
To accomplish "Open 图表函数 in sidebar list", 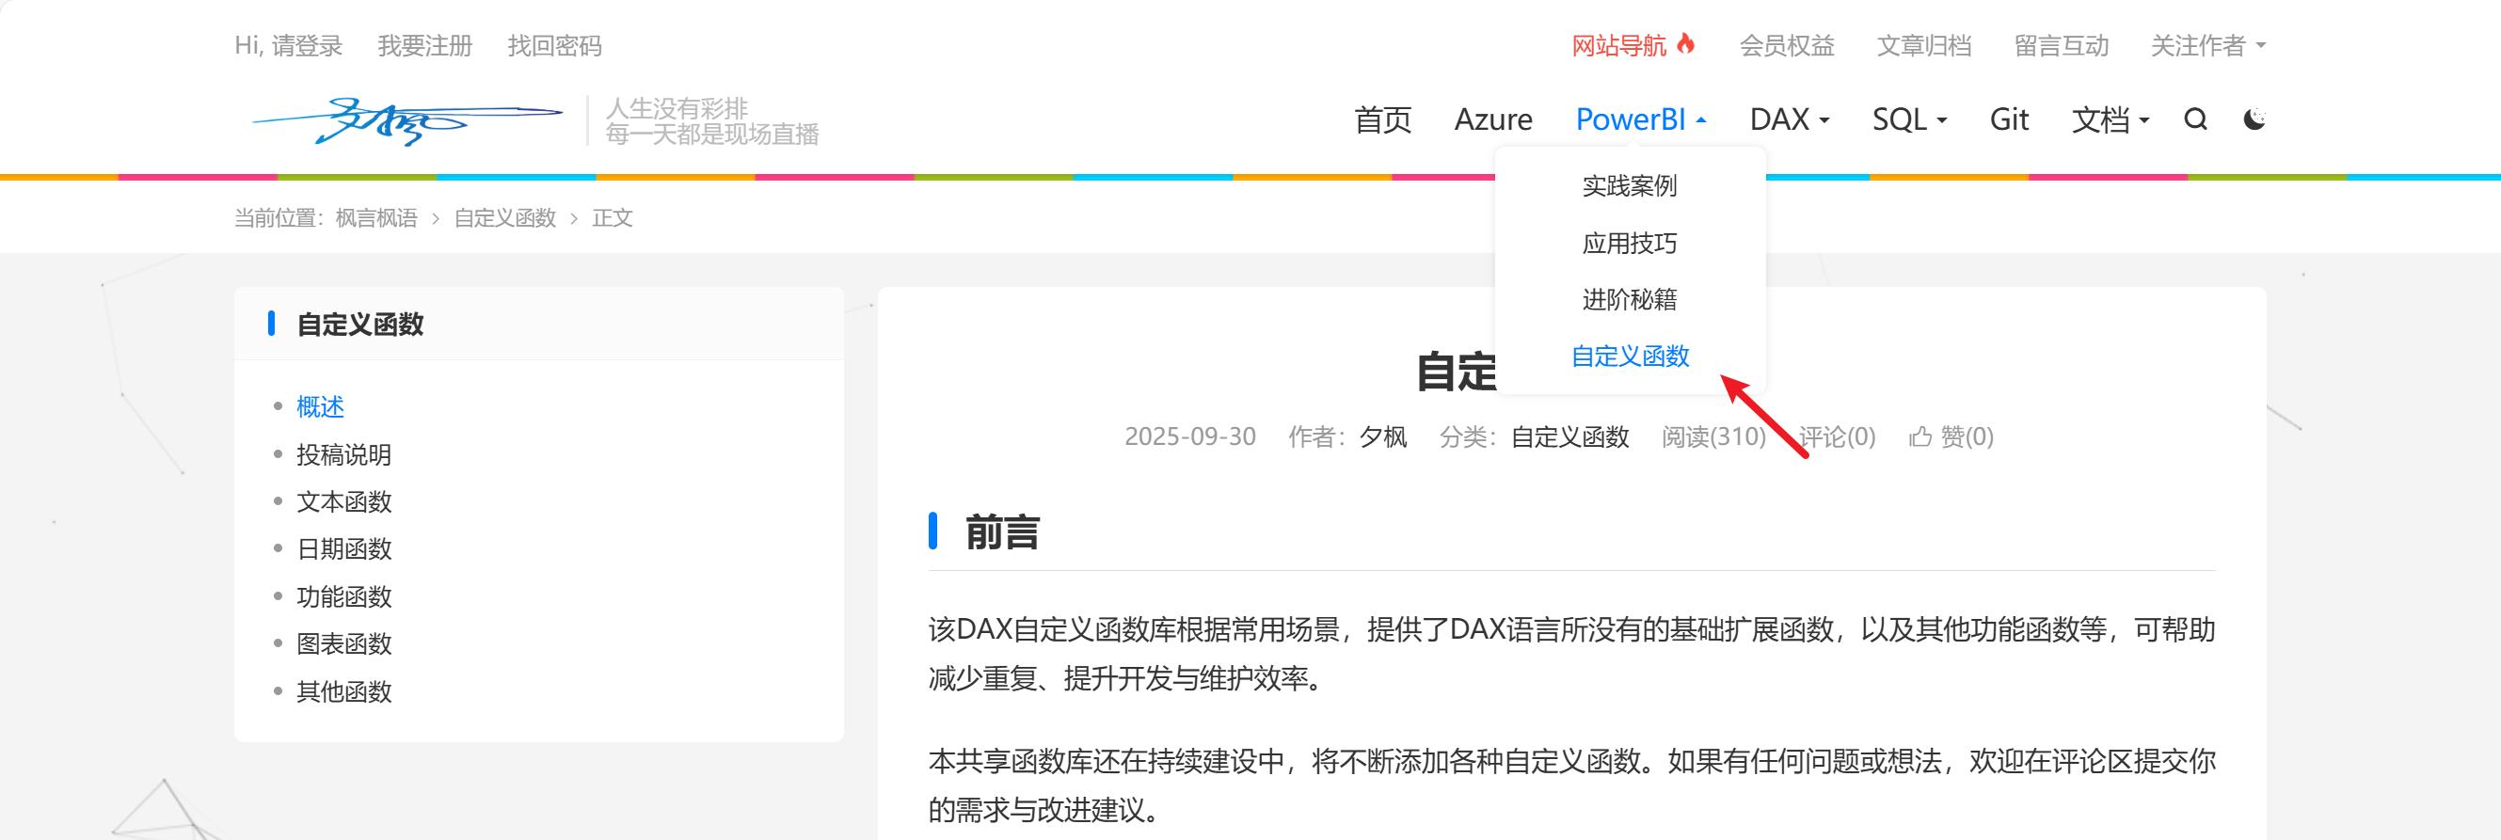I will pos(343,643).
